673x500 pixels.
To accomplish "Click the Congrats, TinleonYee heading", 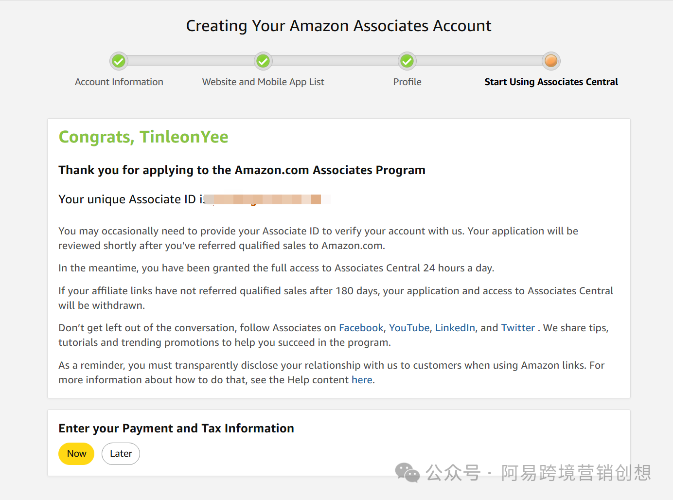I will pos(143,137).
